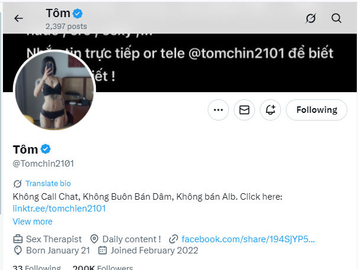The height and width of the screenshot is (270, 358).
Task: Open the facebook.com share link
Action: click(248, 239)
